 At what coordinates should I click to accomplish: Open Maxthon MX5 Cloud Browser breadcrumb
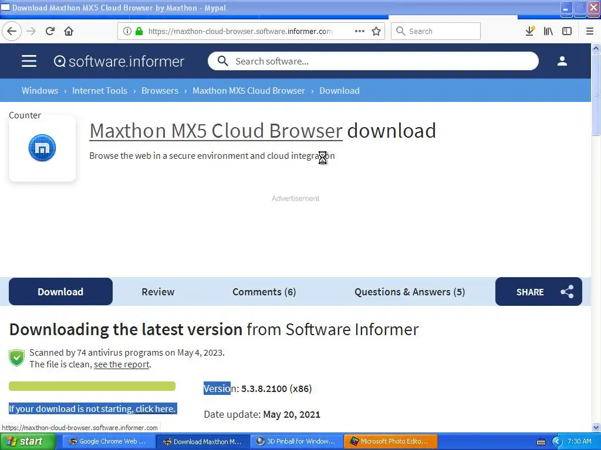coord(249,91)
